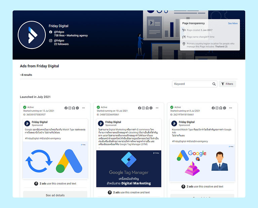The width and height of the screenshot is (258, 208).
Task: Click Messenger platform icon on 13 Jul ad
Action: pyautogui.click(x=77, y=108)
